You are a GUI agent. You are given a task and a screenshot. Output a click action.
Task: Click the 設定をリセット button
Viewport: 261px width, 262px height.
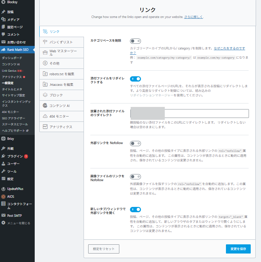click(104, 249)
